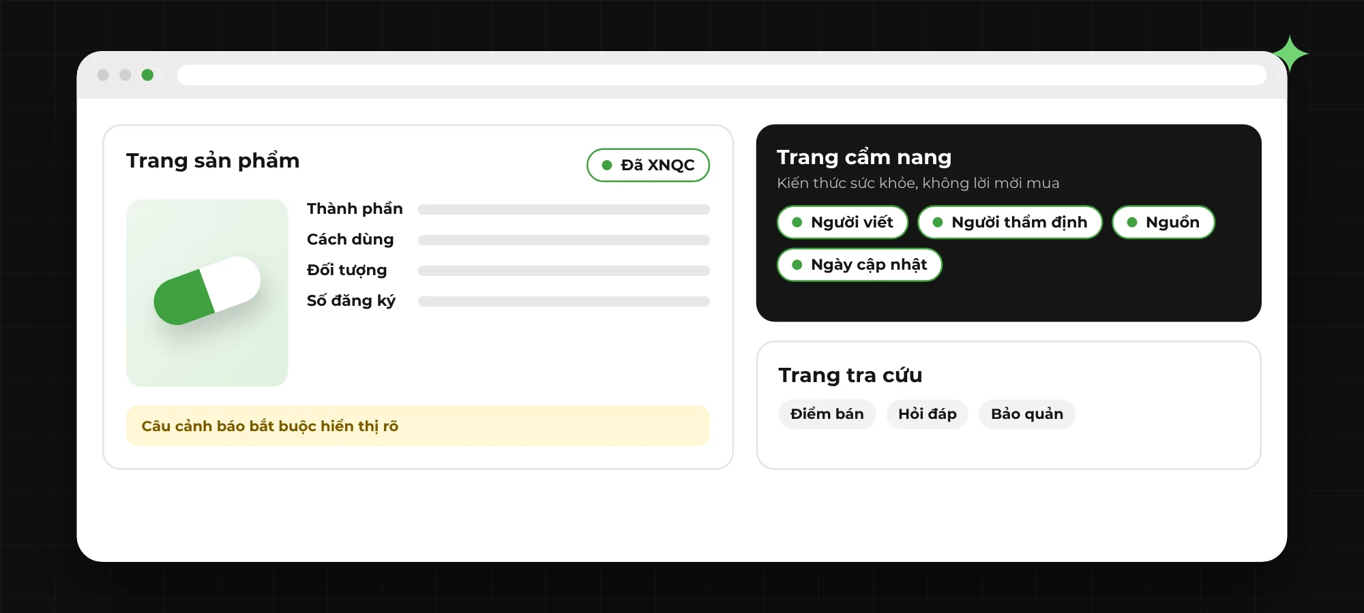Open the 'Hỏi đáp' tag
Image resolution: width=1364 pixels, height=613 pixels.
pos(928,414)
